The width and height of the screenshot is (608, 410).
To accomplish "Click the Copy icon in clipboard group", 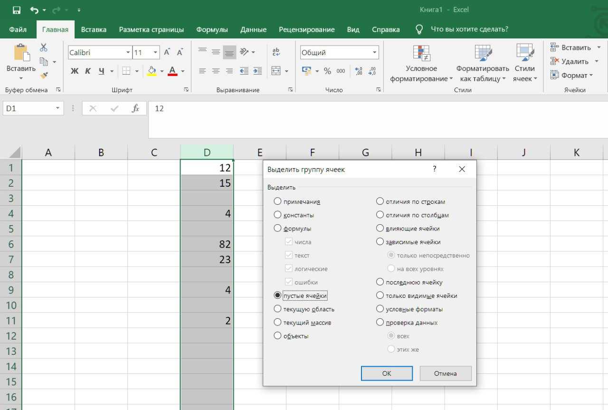I will [x=44, y=62].
